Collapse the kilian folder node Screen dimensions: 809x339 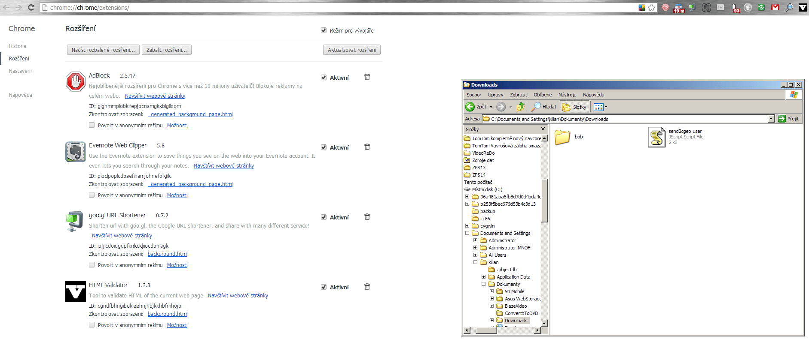click(x=475, y=262)
